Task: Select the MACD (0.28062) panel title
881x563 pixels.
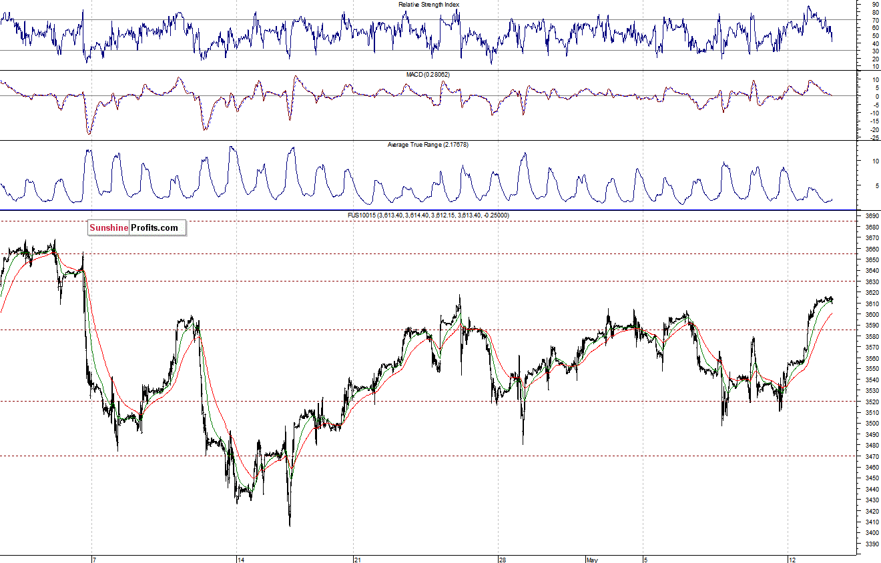Action: [x=428, y=74]
